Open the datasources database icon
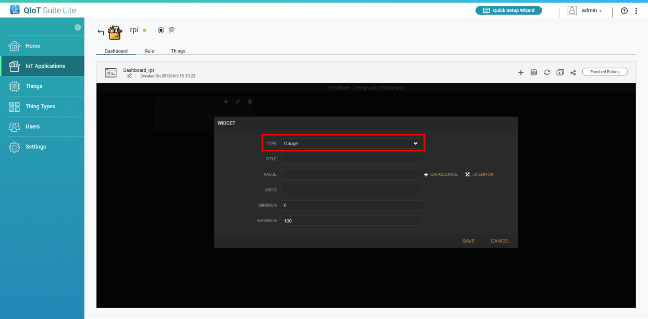648x319 pixels. pos(534,72)
